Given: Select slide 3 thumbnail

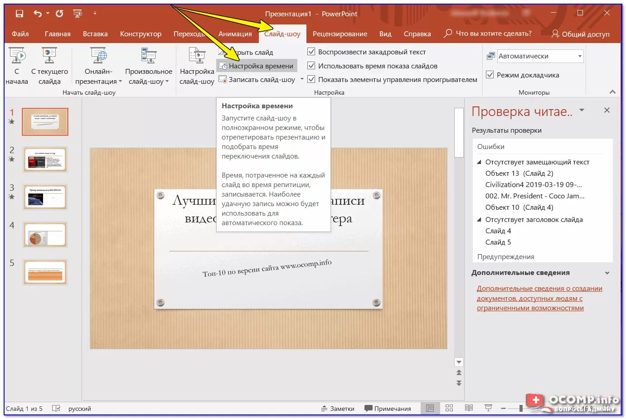Looking at the screenshot, I should (x=45, y=197).
